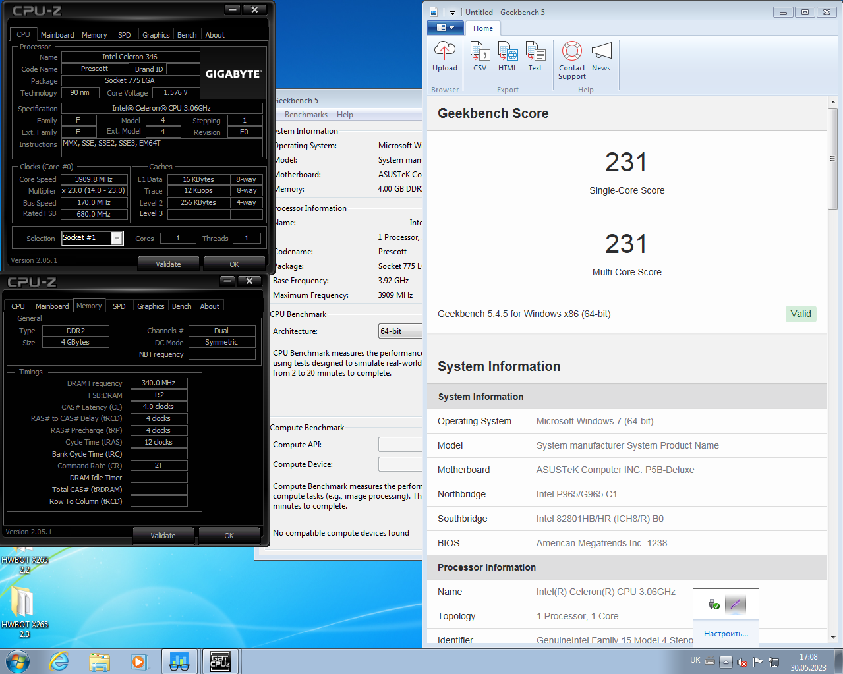
Task: Open the Windows Start button
Action: click(x=18, y=661)
